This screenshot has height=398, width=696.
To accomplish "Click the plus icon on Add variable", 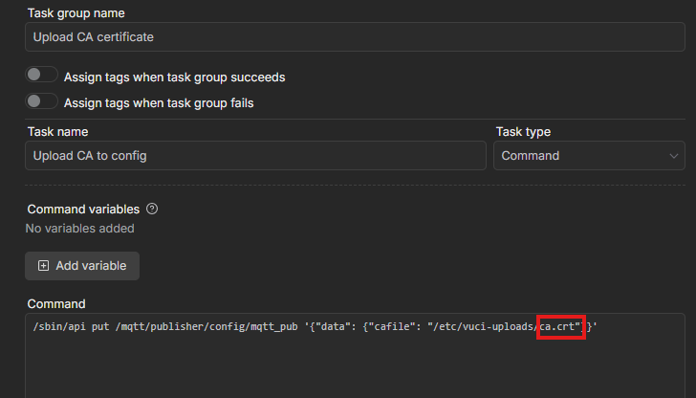I will (x=43, y=266).
